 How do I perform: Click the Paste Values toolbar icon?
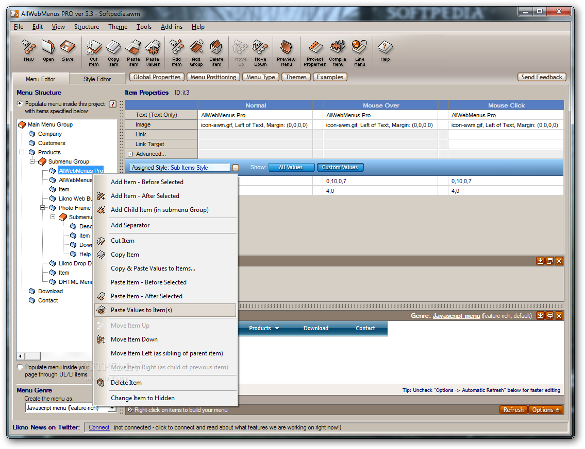click(153, 52)
